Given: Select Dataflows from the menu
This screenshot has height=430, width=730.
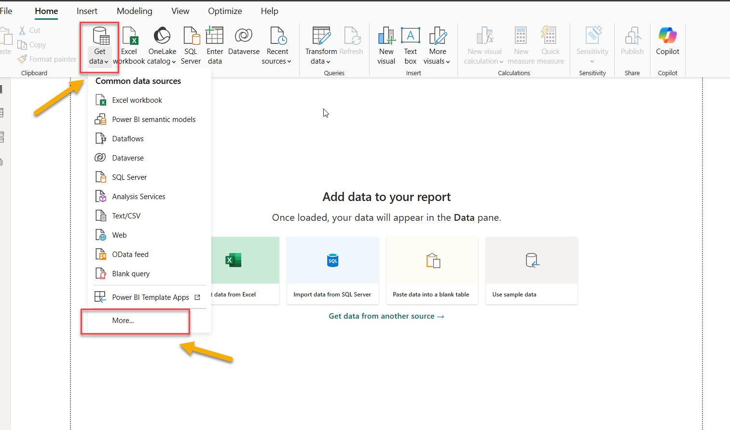Looking at the screenshot, I should point(150,139).
